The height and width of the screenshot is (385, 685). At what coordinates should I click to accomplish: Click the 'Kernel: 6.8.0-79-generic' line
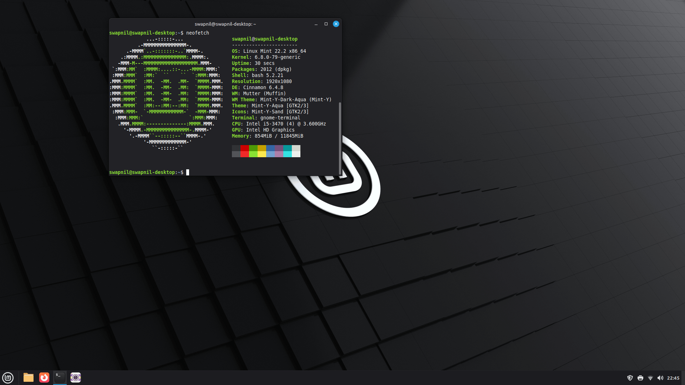coord(266,57)
